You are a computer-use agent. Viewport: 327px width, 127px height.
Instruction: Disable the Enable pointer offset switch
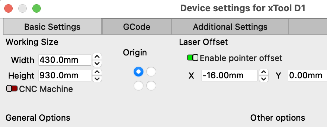tap(192, 58)
